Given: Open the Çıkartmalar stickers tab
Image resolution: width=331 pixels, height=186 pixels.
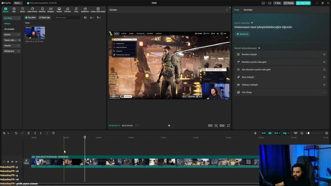Looking at the screenshot, I should pyautogui.click(x=32, y=10).
